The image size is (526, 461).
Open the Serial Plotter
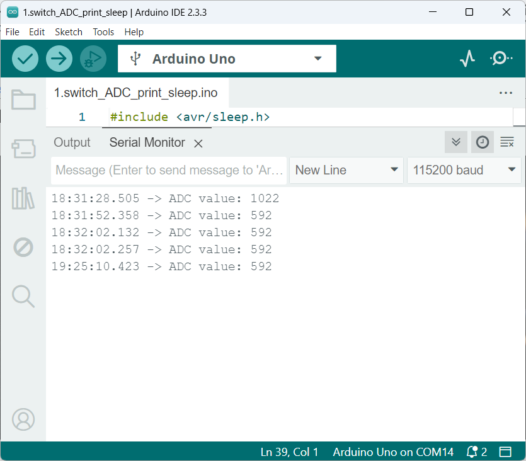point(467,59)
